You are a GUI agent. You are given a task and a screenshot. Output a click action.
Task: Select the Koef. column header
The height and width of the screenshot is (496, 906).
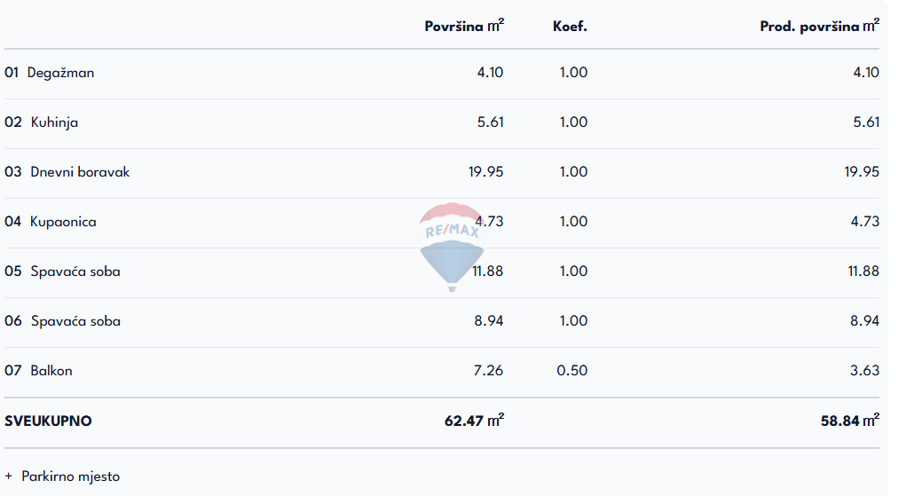click(x=570, y=27)
